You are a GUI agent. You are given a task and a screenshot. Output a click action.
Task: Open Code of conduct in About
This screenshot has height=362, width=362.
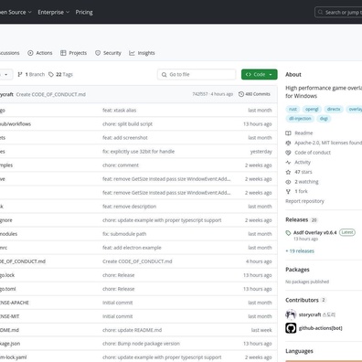click(313, 153)
